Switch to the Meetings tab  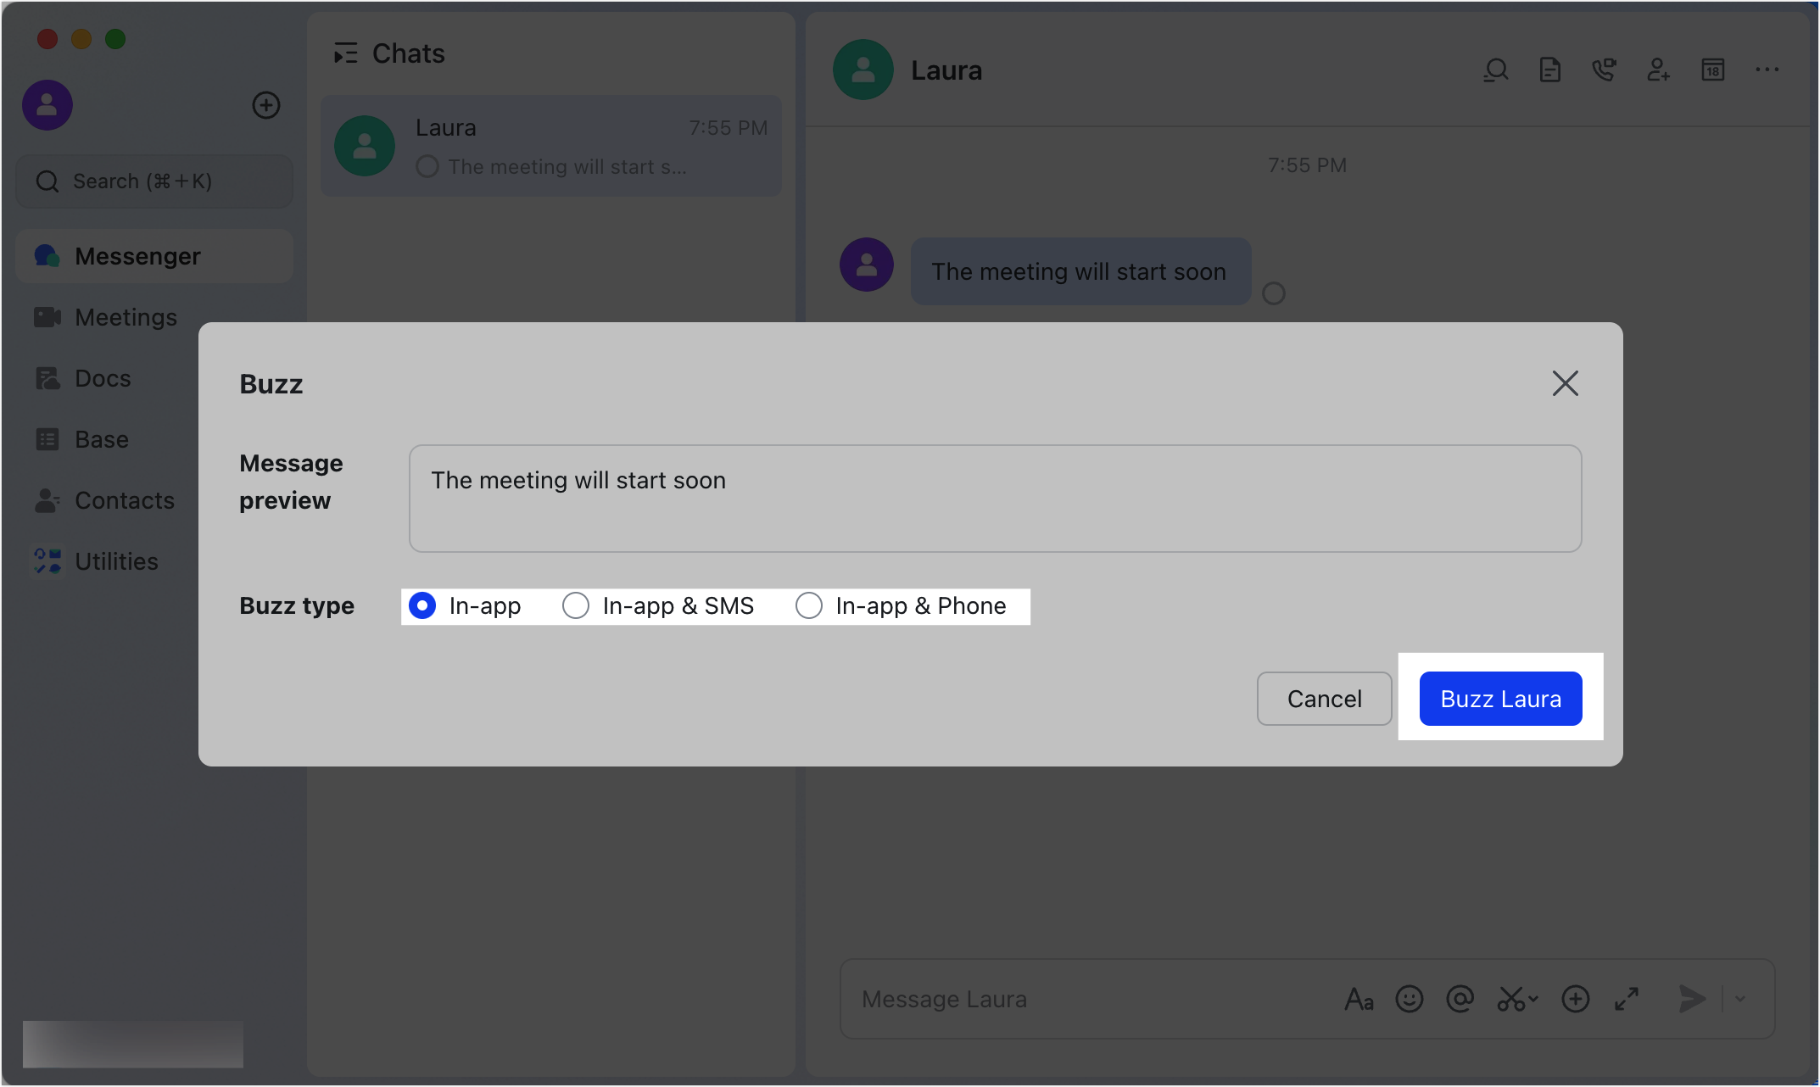[x=126, y=317]
